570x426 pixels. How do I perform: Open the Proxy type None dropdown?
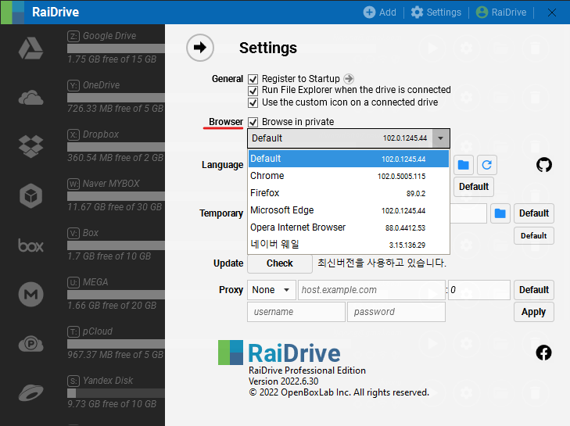pyautogui.click(x=271, y=290)
